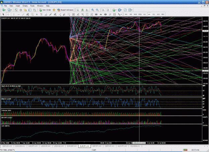209x152 pixels.
Task: Pick the text label tool
Action: coord(37,14)
